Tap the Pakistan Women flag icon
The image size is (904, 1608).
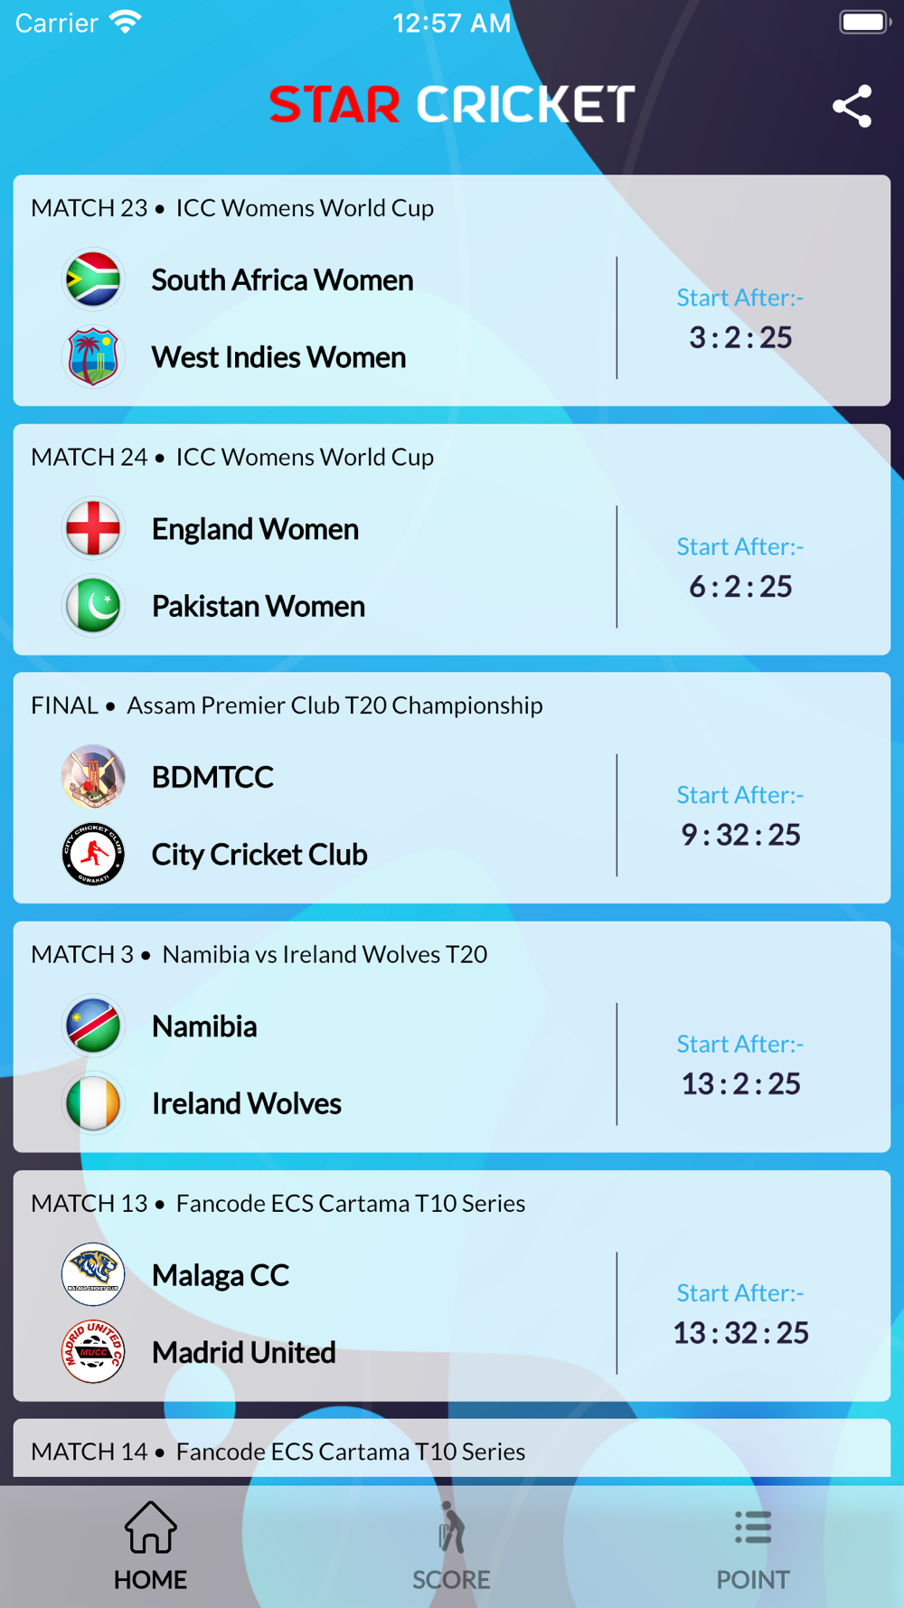(93, 606)
